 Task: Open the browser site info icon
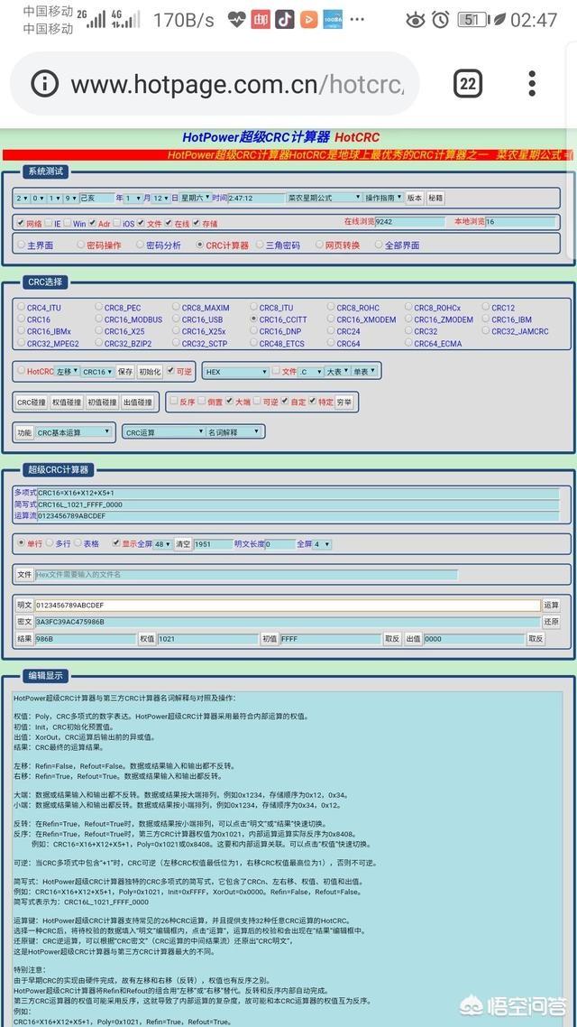[x=44, y=84]
